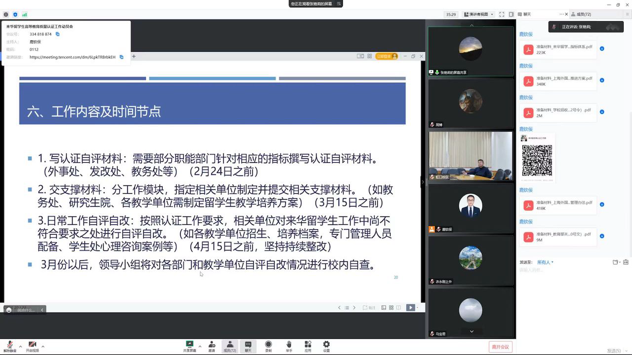632x355 pixels.
Task: Copy the meeting invite link
Action: pos(121,57)
